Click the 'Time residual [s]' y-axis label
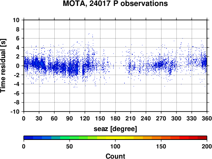 tap(3, 66)
